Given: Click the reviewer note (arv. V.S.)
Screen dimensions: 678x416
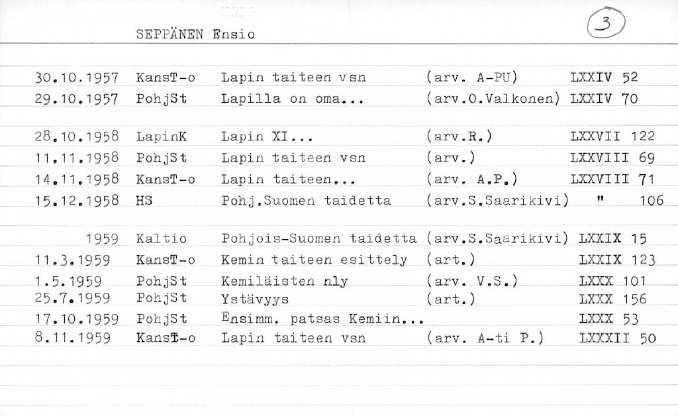Looking at the screenshot, I should coord(471,281).
